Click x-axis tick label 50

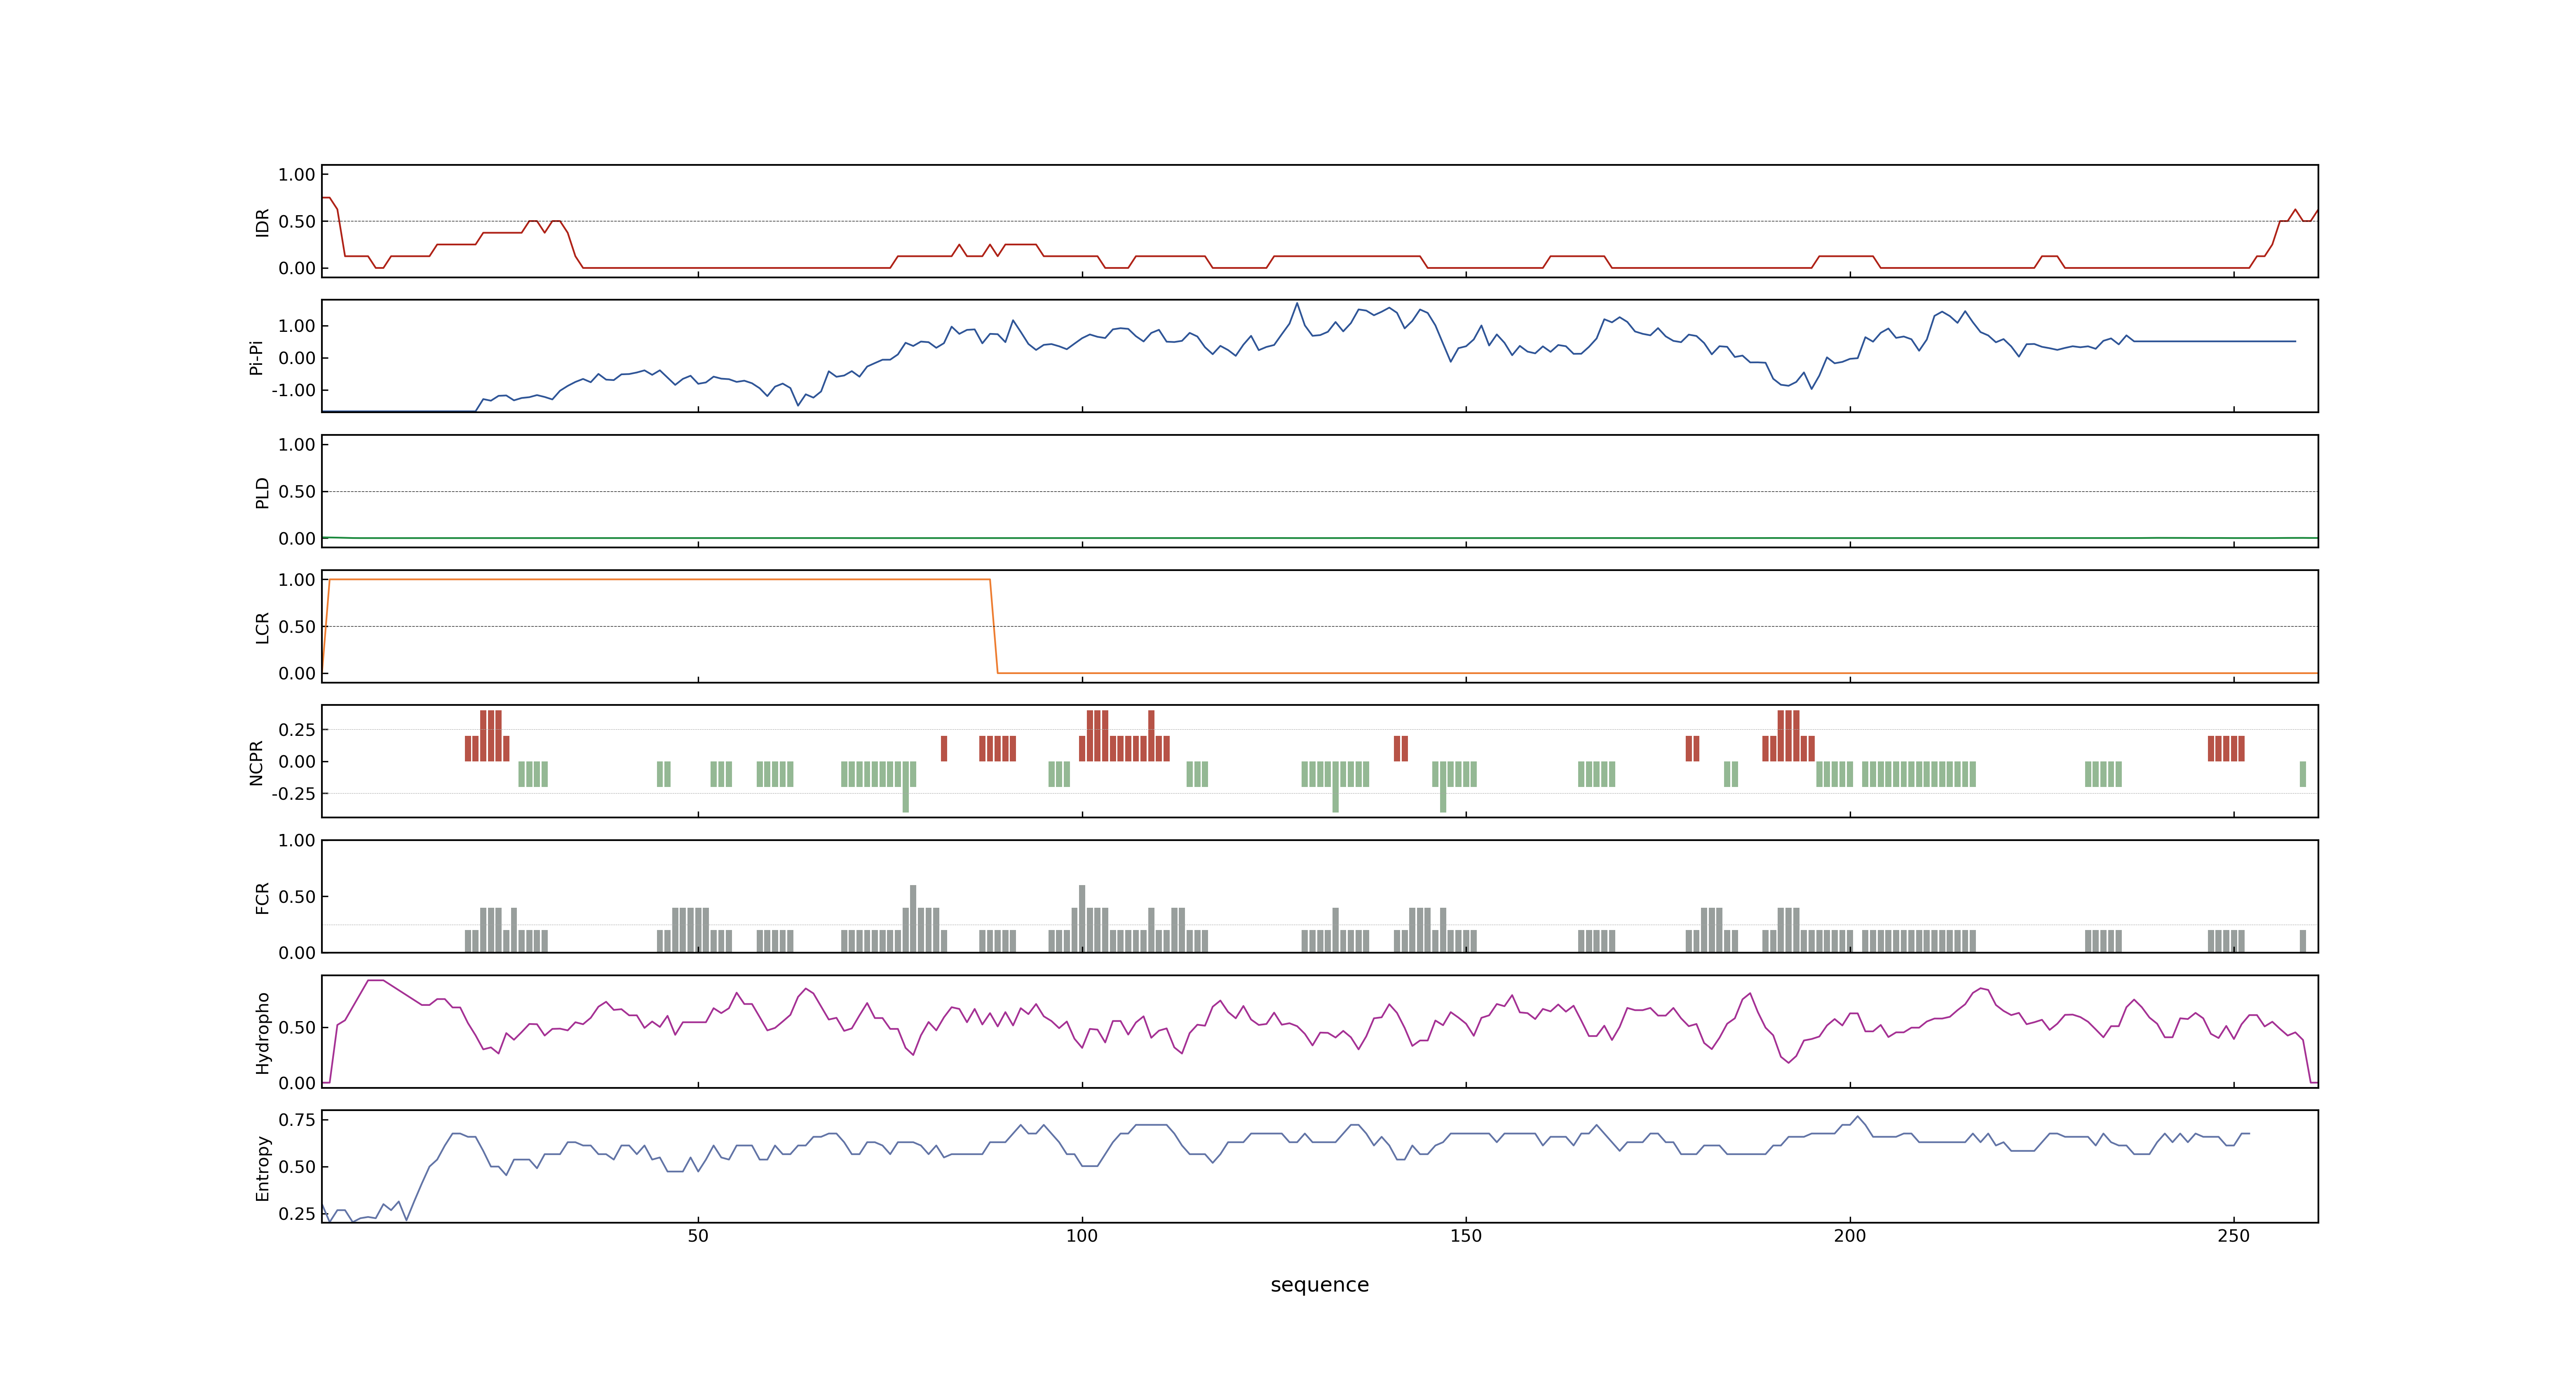point(698,1236)
